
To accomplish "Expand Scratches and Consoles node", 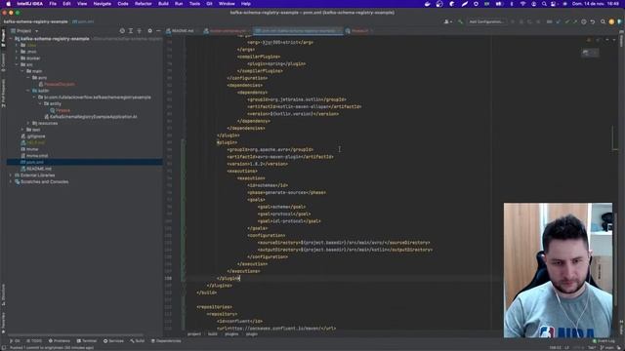I will [11, 181].
